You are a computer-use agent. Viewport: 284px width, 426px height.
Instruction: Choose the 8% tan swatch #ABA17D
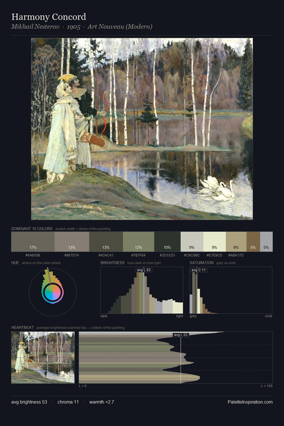(x=236, y=242)
